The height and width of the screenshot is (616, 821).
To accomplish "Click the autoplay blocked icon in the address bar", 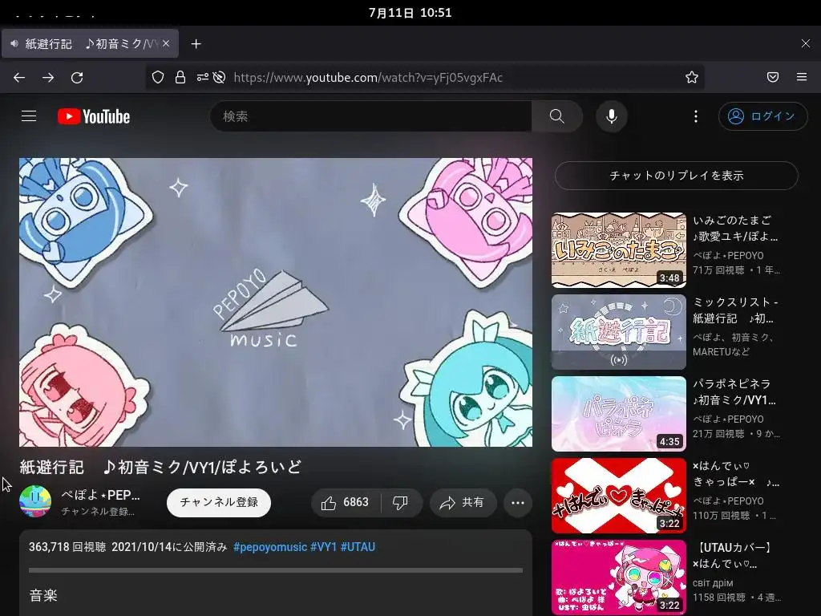I will (x=220, y=78).
